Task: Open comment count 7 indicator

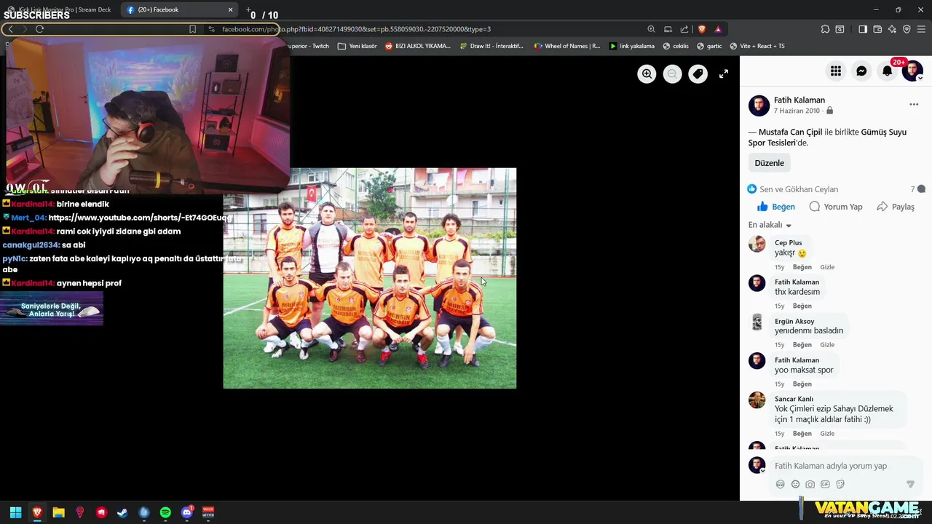Action: pyautogui.click(x=917, y=189)
